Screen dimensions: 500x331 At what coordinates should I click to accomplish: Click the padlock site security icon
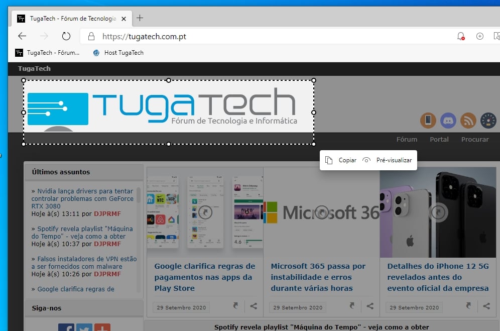pyautogui.click(x=91, y=36)
